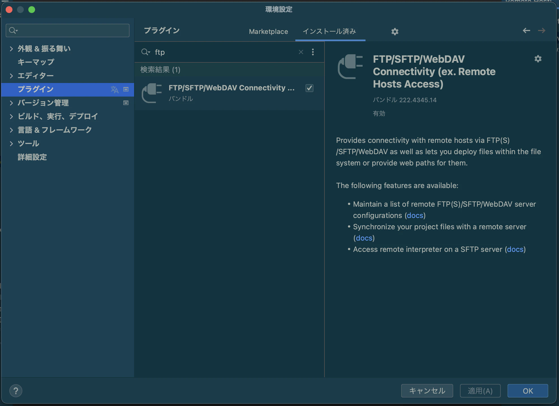Click 適用(A) button

[x=480, y=391]
